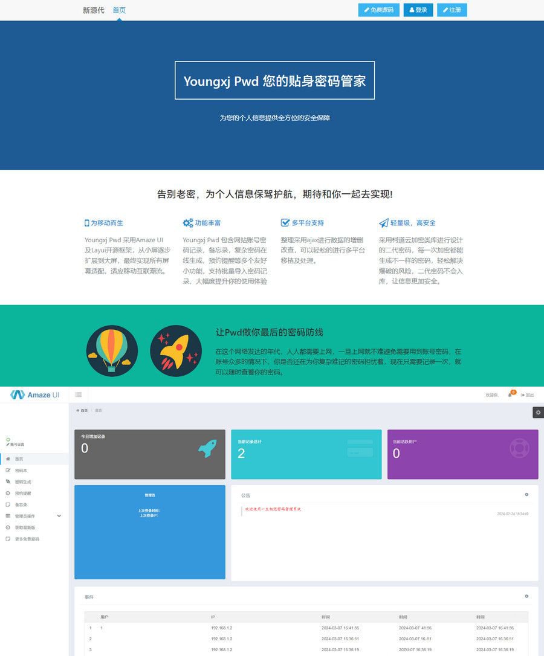
Task: Click the 登录 button
Action: (x=418, y=10)
